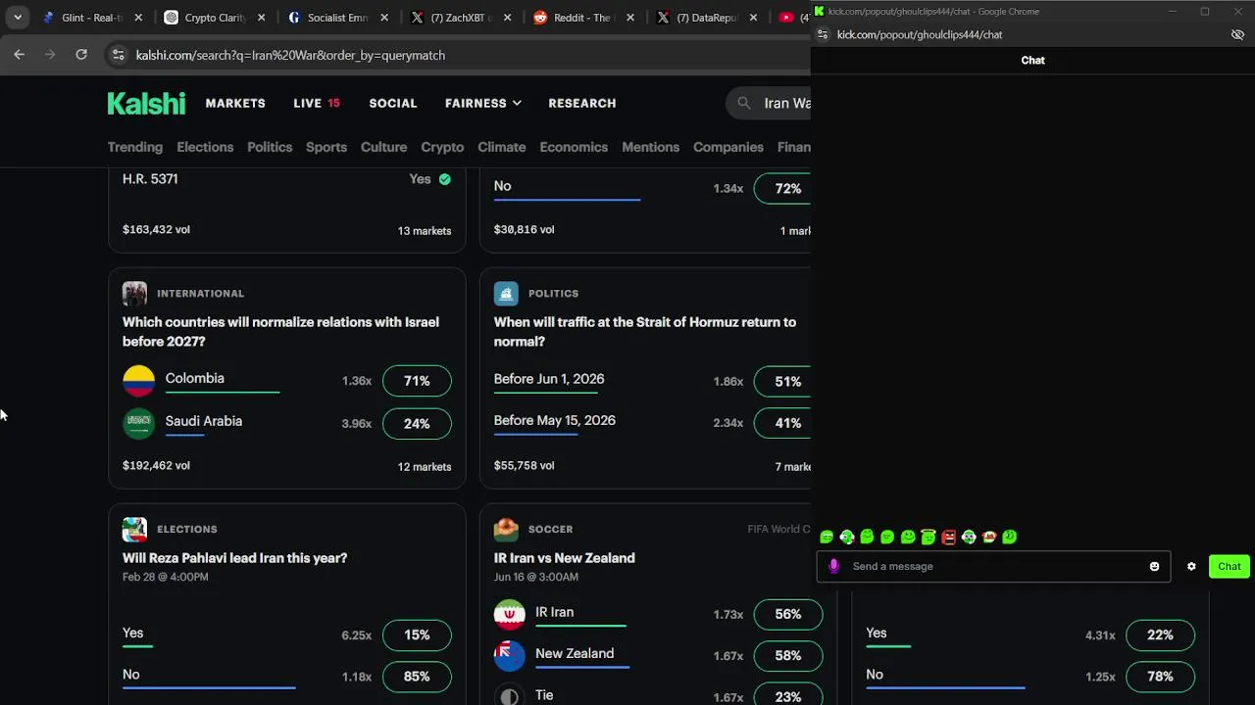Select the Crypto category
Image resolution: width=1255 pixels, height=705 pixels.
click(442, 147)
